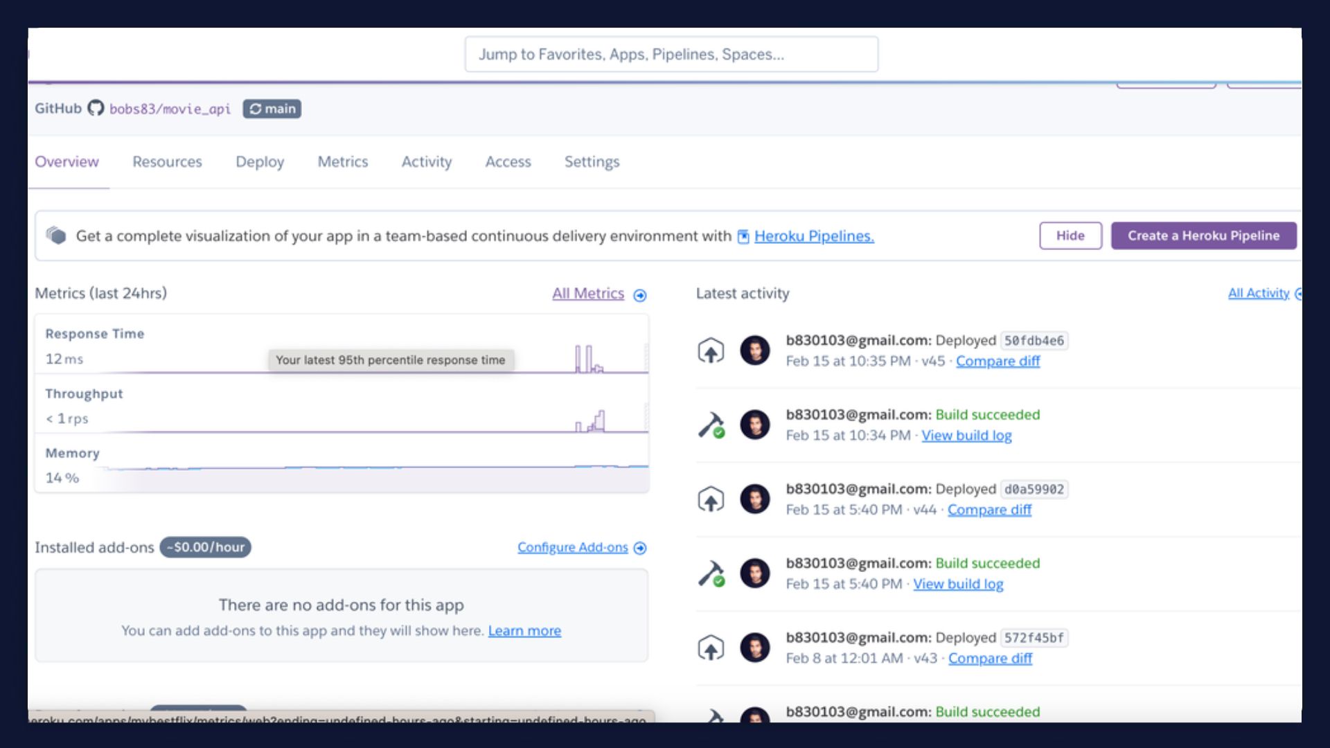Click the All Activity circular icon
This screenshot has height=748, width=1330.
1298,293
